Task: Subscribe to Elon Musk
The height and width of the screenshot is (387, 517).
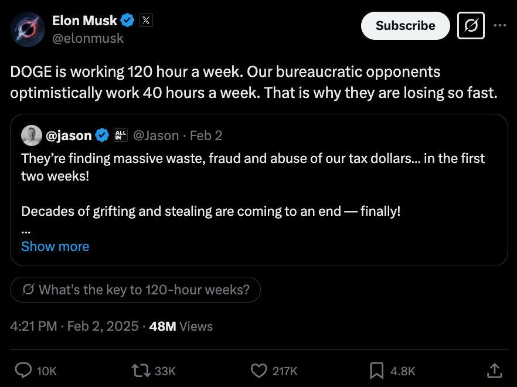Action: tap(405, 26)
